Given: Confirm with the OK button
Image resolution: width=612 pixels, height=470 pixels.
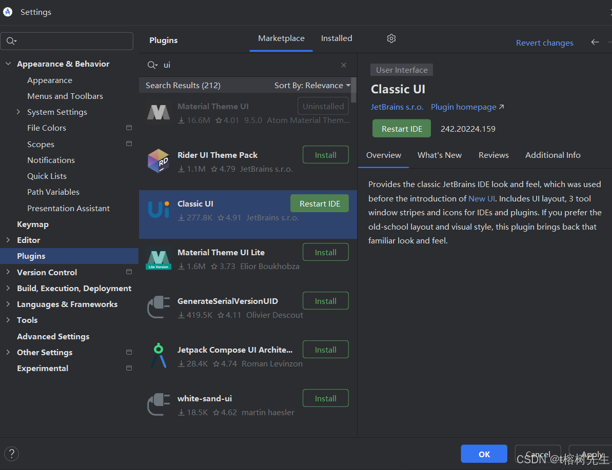Looking at the screenshot, I should [x=484, y=454].
